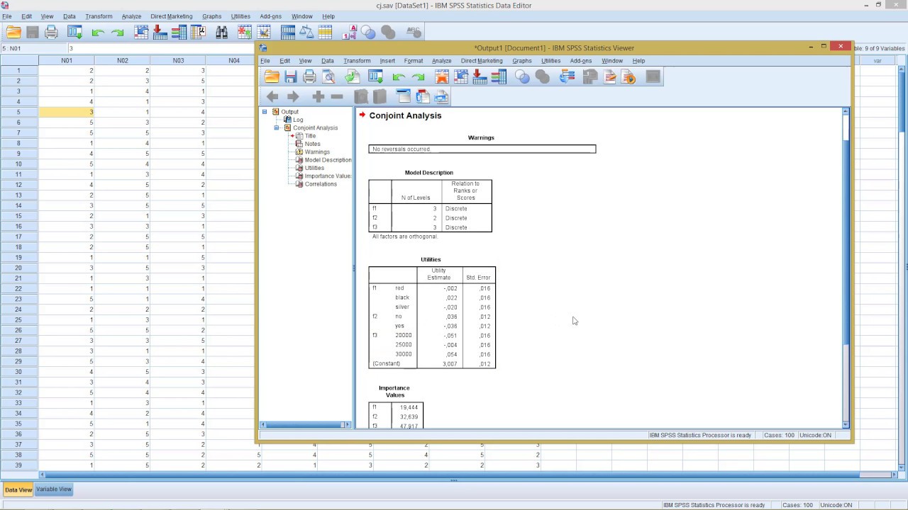Click the Utilities table in output
The image size is (908, 510).
click(x=432, y=317)
